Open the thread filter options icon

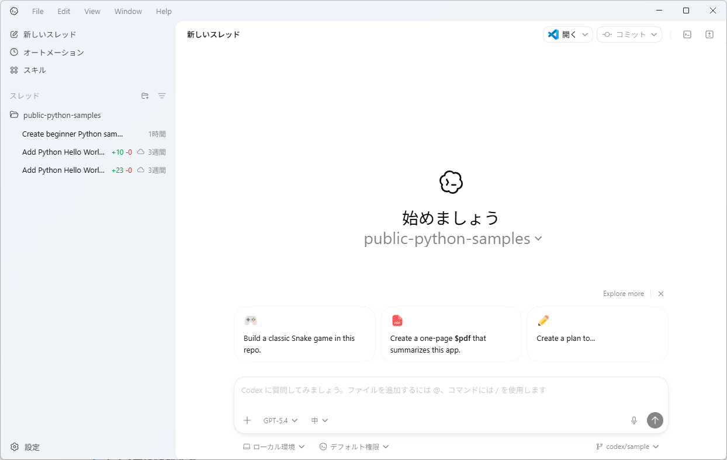click(162, 96)
